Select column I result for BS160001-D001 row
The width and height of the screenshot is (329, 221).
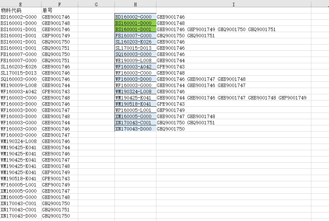234,29
